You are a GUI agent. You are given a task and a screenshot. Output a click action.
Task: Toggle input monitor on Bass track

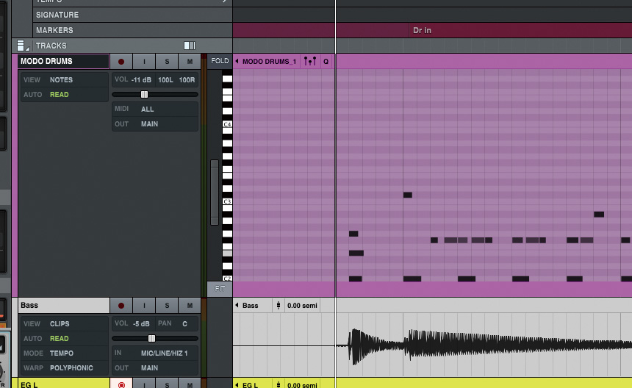click(x=144, y=306)
